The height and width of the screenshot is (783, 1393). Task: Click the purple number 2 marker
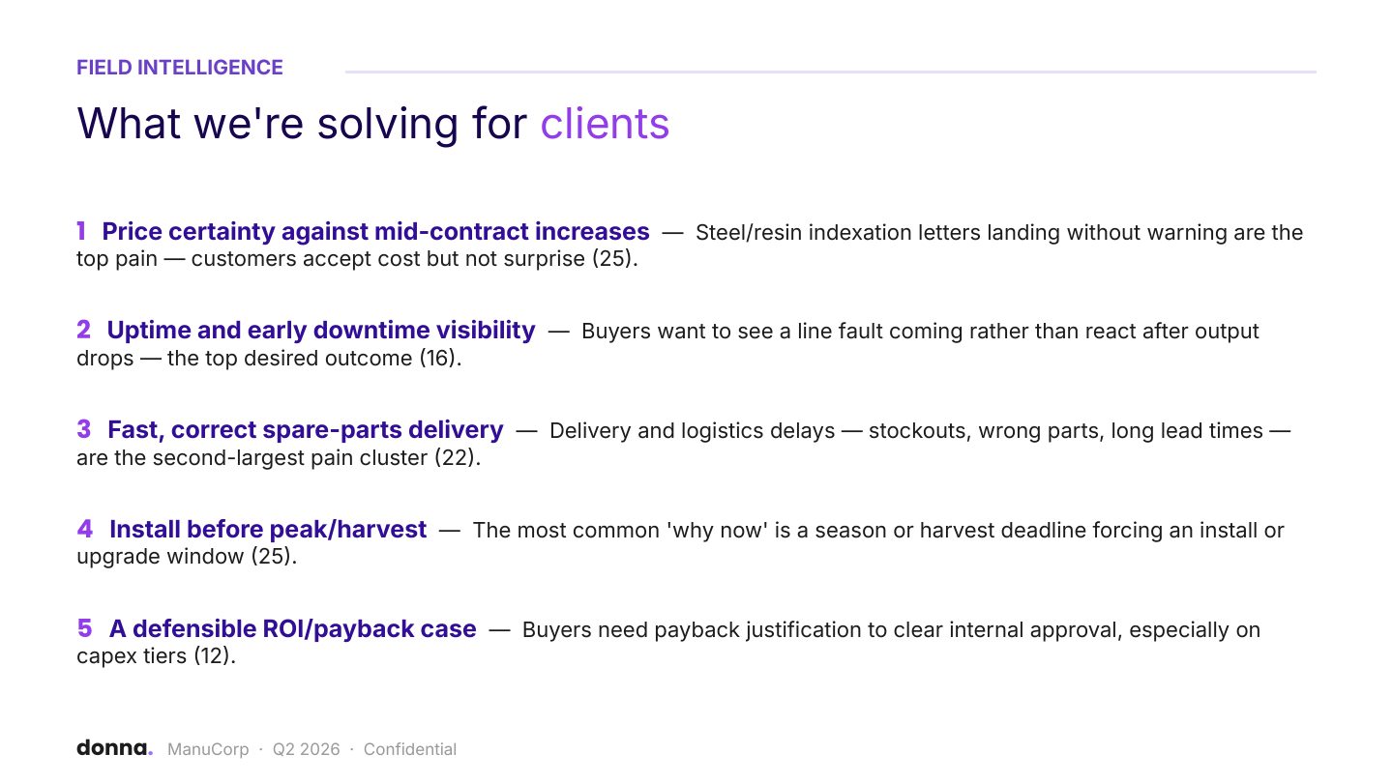click(x=83, y=331)
